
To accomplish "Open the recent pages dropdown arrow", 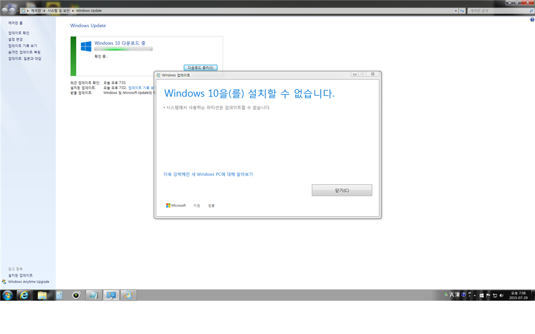I will tap(17, 11).
